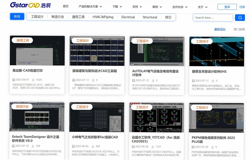The width and height of the screenshot is (251, 160).
Task: Click the GstarCAD 浩辰 logo
Action: (30, 5)
